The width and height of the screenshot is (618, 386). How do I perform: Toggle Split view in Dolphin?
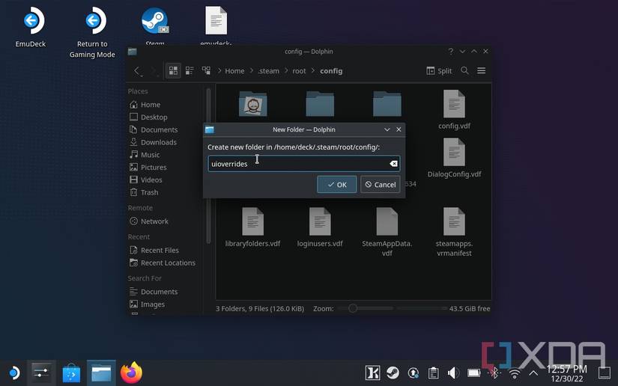(x=439, y=70)
